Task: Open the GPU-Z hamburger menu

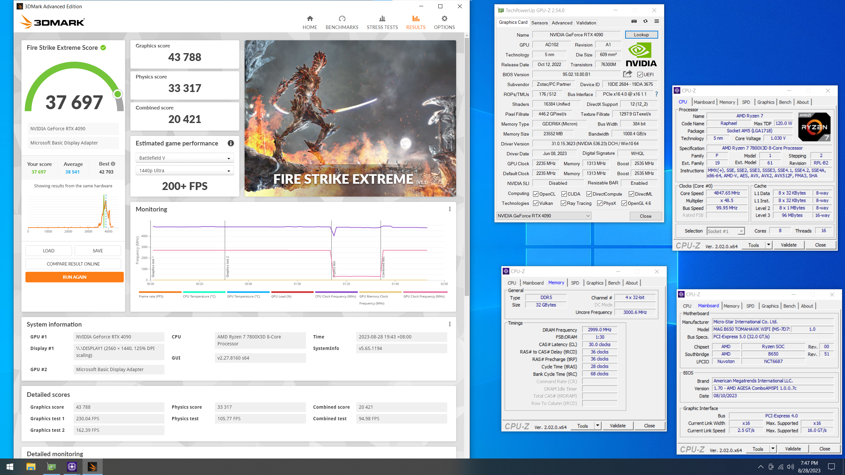Action: [657, 21]
